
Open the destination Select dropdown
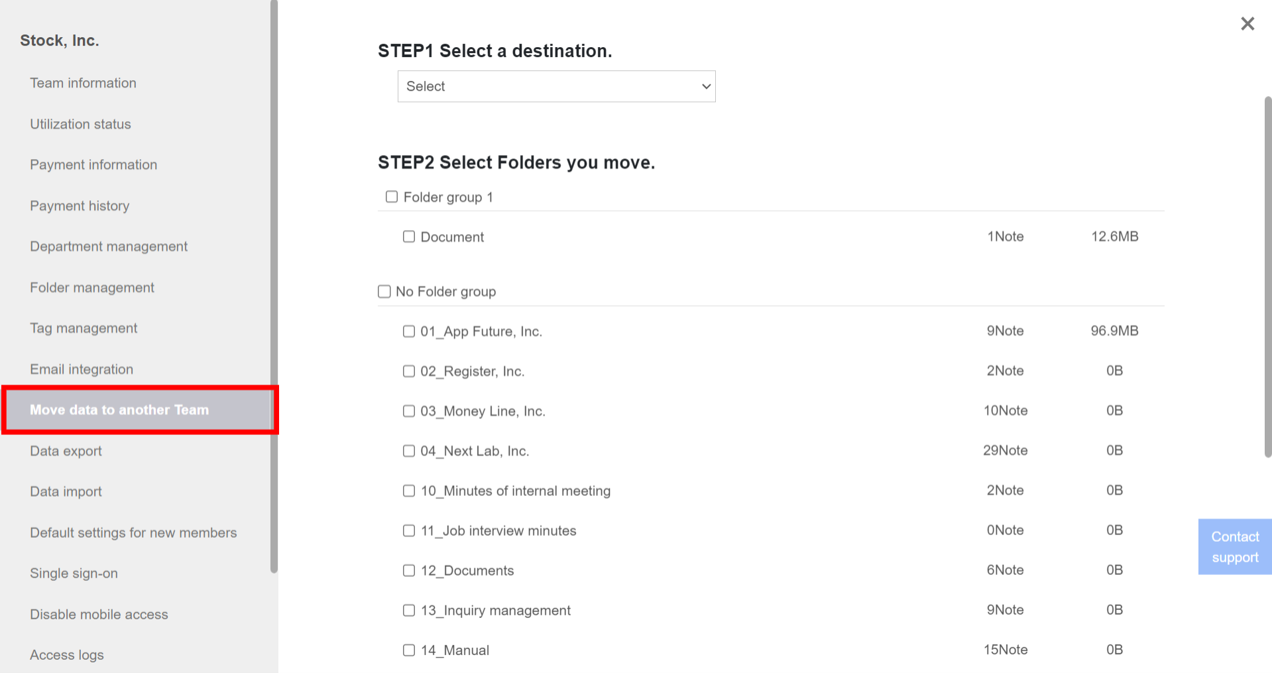coord(555,86)
